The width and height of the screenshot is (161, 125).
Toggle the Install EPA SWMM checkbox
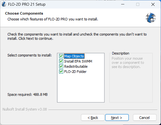pyautogui.click(x=61, y=61)
